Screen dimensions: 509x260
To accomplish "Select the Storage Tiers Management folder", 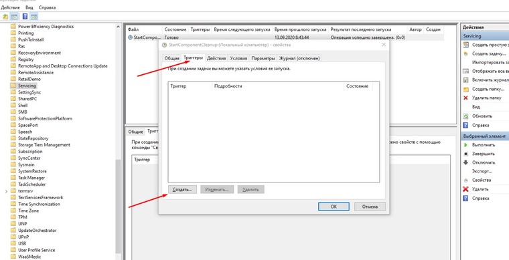I will click(44, 145).
